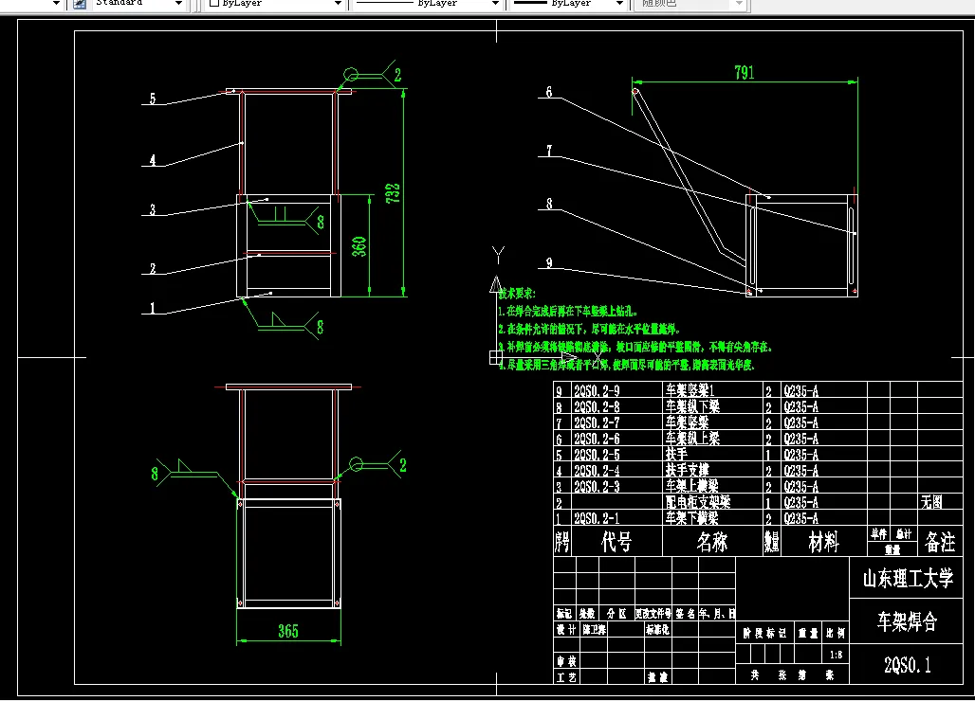This screenshot has width=975, height=701.
Task: Click the '比例' title block label
Action: point(835,633)
